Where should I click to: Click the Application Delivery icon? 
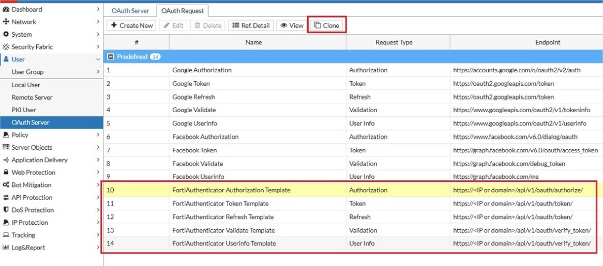pyautogui.click(x=6, y=160)
